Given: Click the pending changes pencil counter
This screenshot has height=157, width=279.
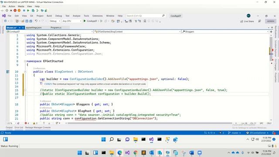Looking at the screenshot, I should point(221,133).
